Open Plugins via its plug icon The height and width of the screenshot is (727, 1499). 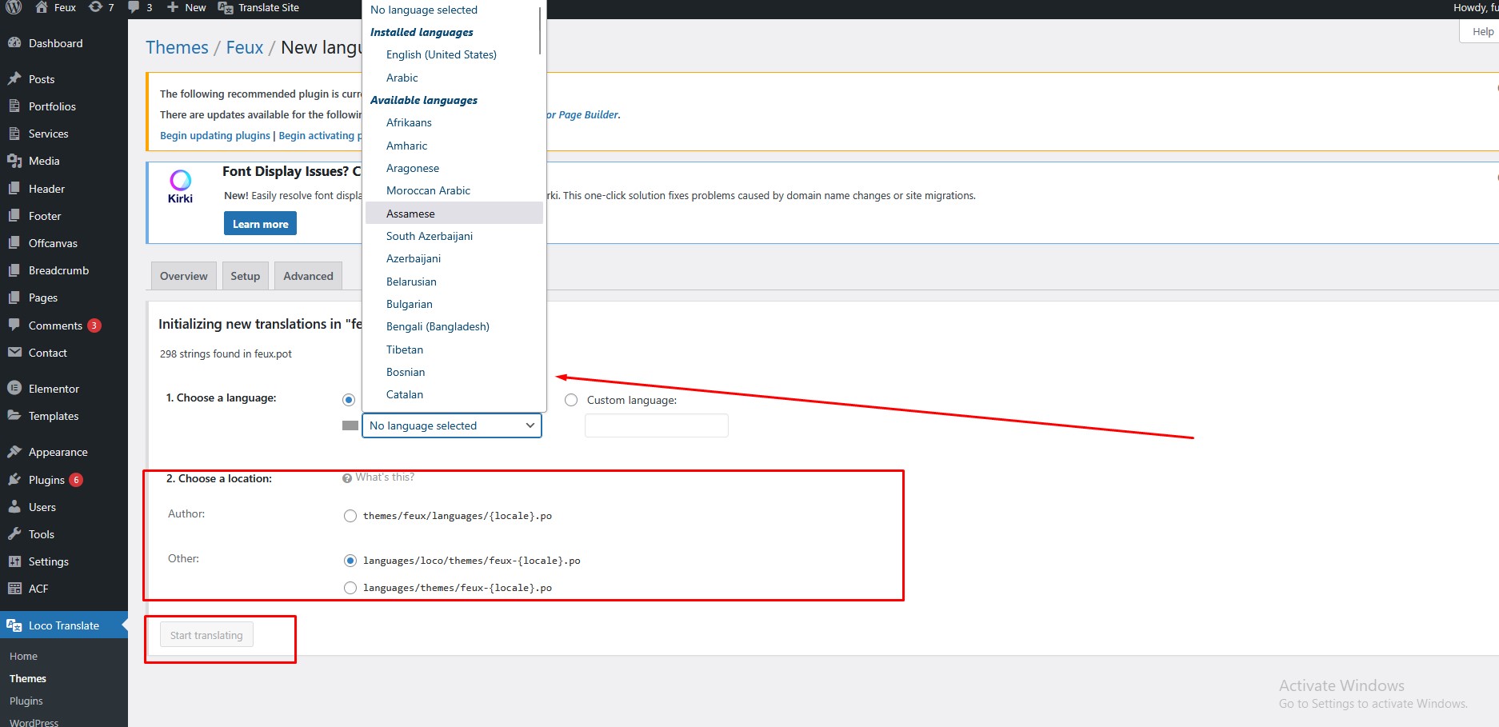14,480
